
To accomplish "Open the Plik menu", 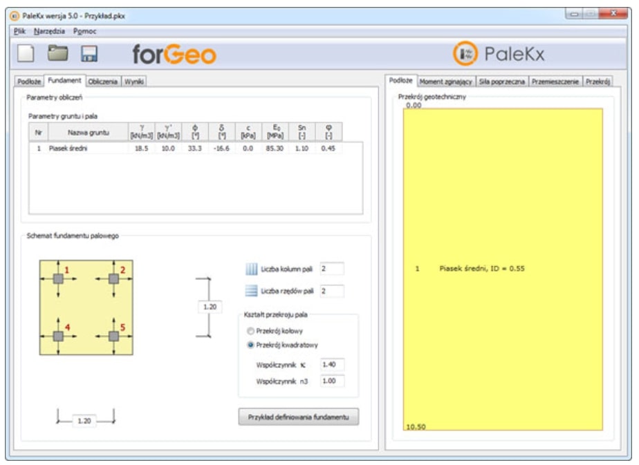I will tap(19, 31).
